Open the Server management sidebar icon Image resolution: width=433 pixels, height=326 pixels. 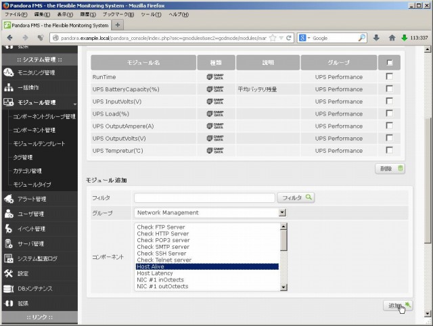[9, 243]
